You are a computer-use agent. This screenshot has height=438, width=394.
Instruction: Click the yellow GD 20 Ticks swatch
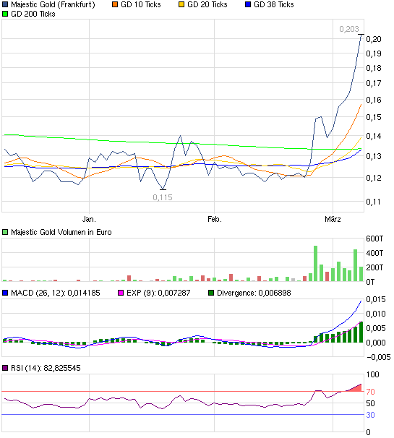pos(181,4)
